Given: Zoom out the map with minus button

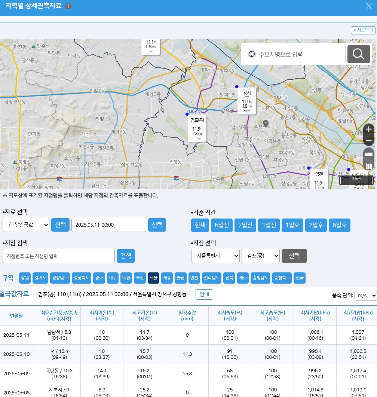Looking at the screenshot, I should (369, 140).
